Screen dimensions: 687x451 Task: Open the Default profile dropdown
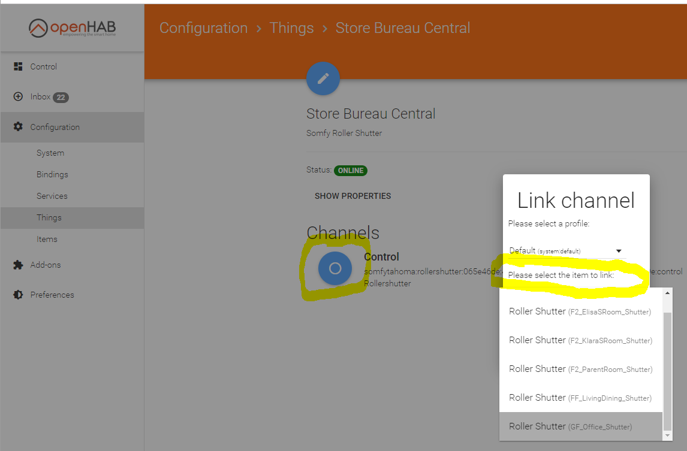coord(565,251)
